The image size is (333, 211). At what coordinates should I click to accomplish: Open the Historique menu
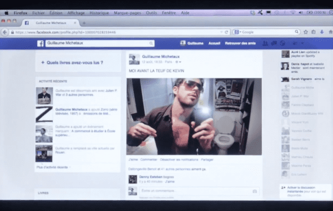99,13
